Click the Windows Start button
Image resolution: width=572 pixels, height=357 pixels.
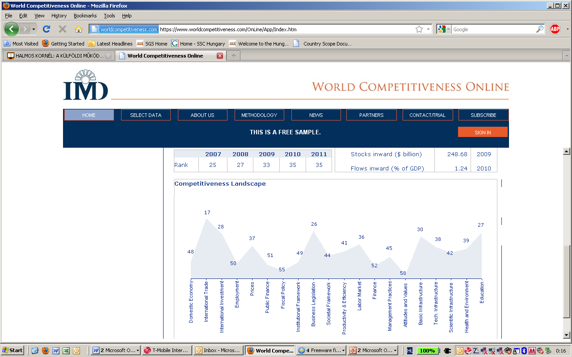13,351
